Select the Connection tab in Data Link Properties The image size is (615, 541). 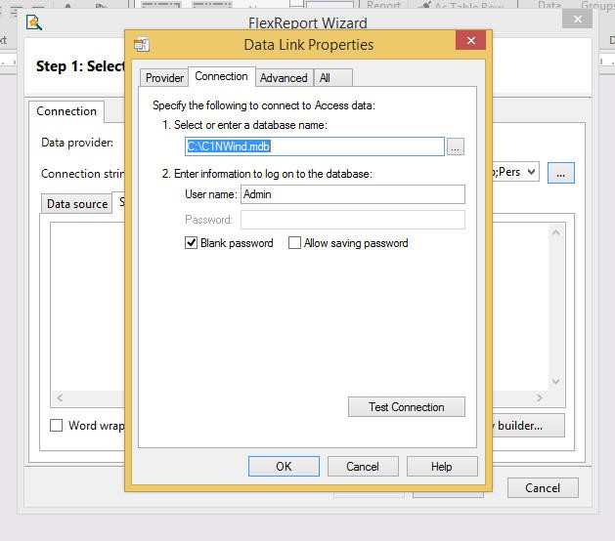[222, 76]
